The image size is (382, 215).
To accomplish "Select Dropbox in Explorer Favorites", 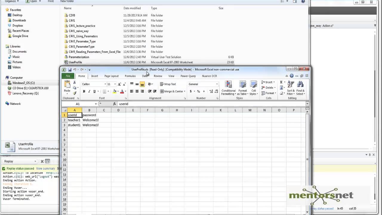I will tap(18, 25).
